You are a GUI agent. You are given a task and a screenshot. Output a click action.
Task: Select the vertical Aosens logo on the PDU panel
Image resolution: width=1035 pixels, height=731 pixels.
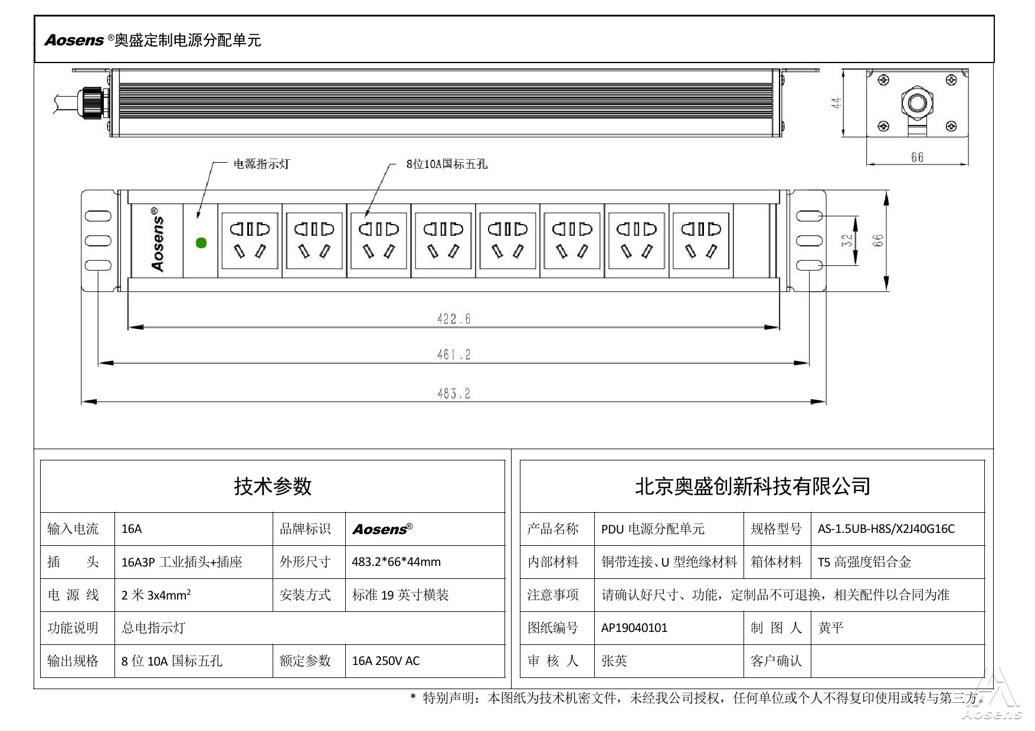coord(157,240)
